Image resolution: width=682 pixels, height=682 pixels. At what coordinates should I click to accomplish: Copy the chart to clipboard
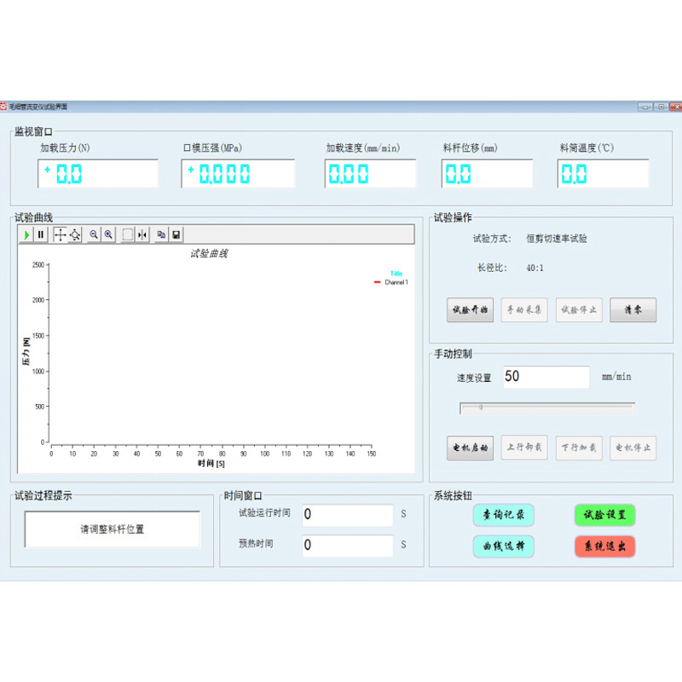tap(161, 235)
